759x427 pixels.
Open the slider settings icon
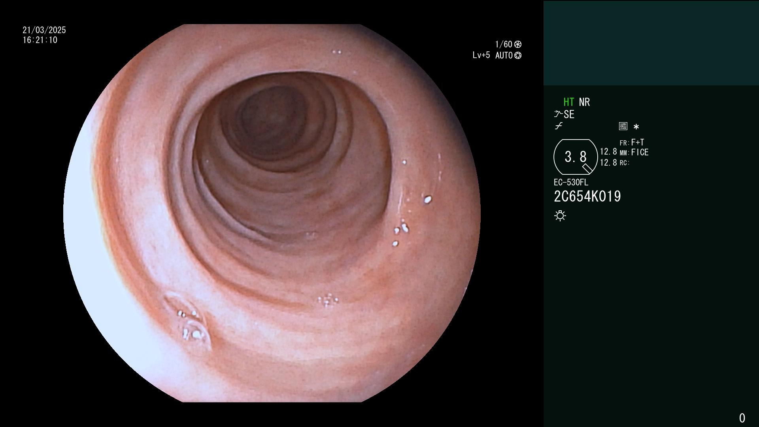pyautogui.click(x=623, y=126)
